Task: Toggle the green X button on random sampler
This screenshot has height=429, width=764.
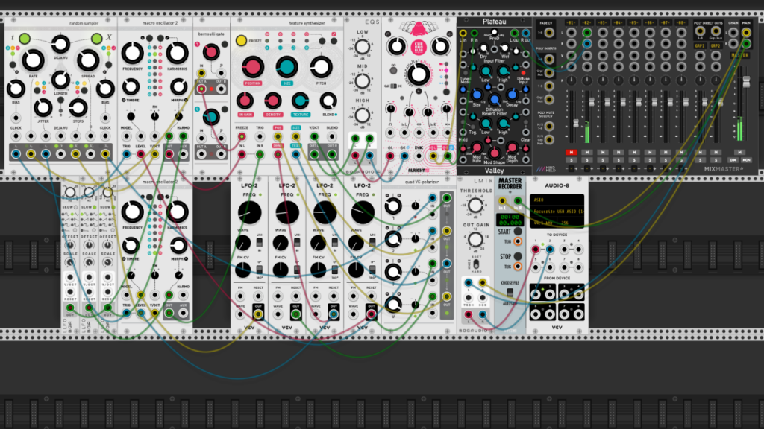Action: point(96,38)
